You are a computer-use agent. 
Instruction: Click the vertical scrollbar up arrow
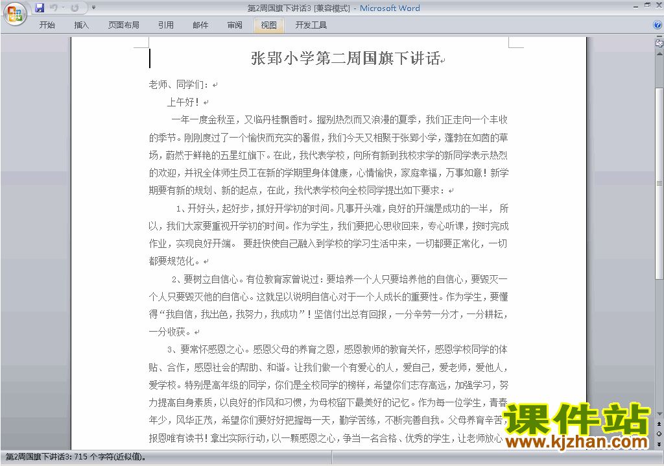tap(659, 54)
